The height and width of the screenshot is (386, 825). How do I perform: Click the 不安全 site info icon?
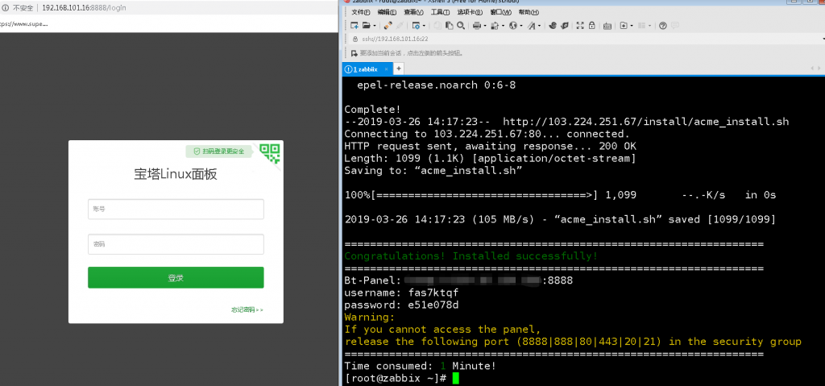tap(6, 8)
